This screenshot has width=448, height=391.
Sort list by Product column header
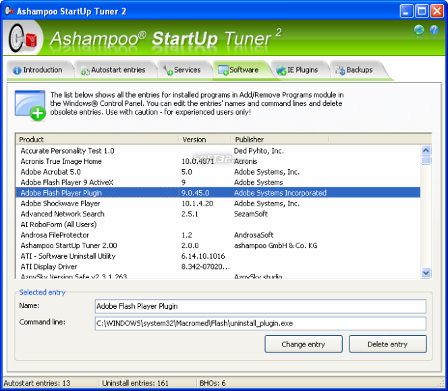click(x=97, y=140)
